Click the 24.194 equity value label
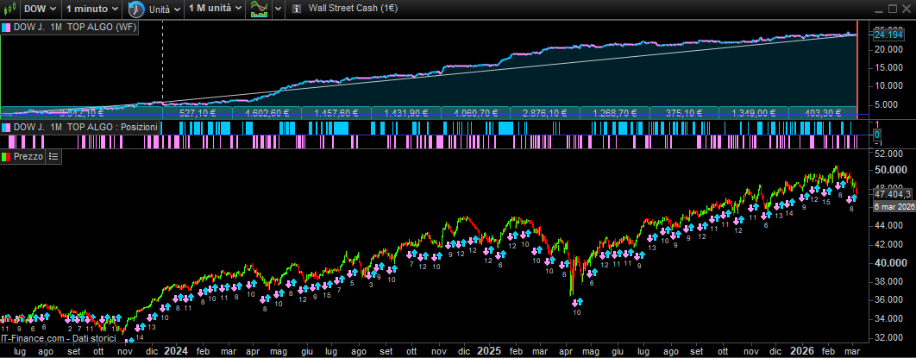The height and width of the screenshot is (358, 916). pos(888,34)
